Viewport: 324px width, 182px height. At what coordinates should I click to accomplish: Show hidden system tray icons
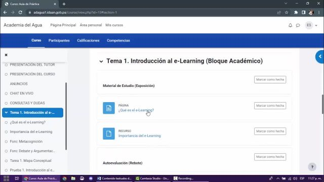(x=278, y=178)
